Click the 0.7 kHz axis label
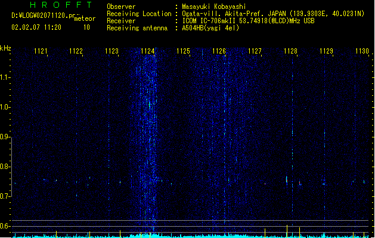375x238 pixels. point(5,196)
